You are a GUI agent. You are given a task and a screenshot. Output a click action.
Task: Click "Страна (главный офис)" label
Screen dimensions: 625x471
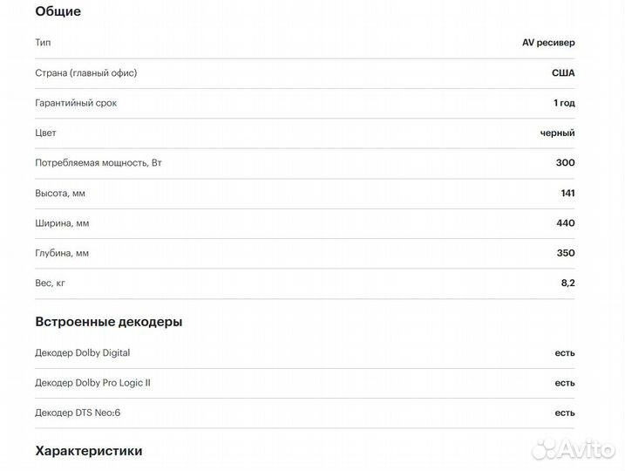coord(85,73)
